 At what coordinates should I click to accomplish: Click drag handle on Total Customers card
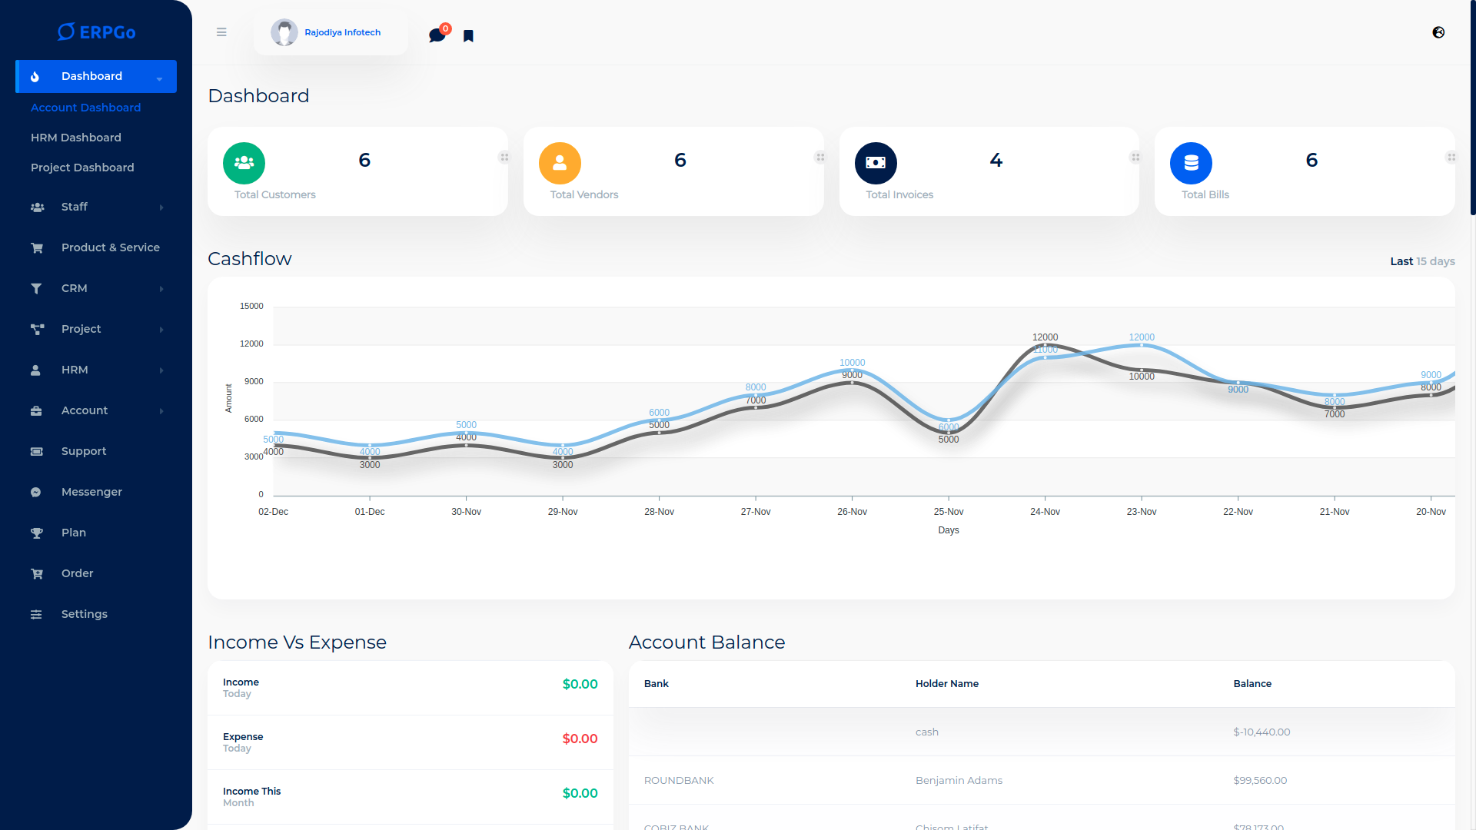pyautogui.click(x=504, y=158)
